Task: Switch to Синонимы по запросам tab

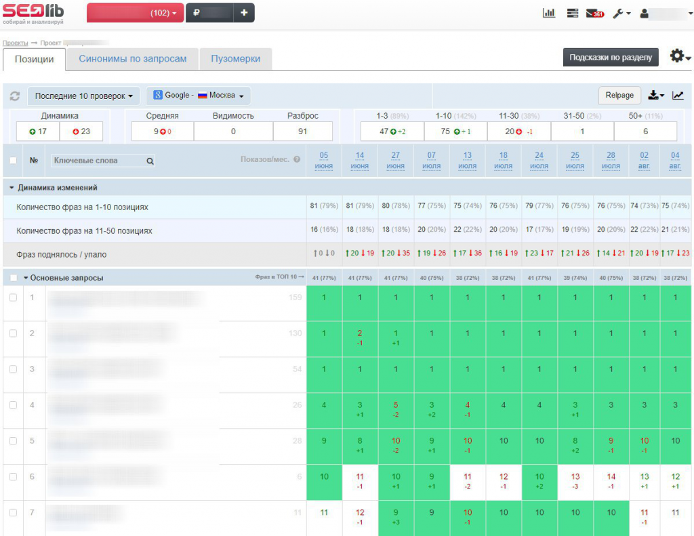Action: click(132, 59)
